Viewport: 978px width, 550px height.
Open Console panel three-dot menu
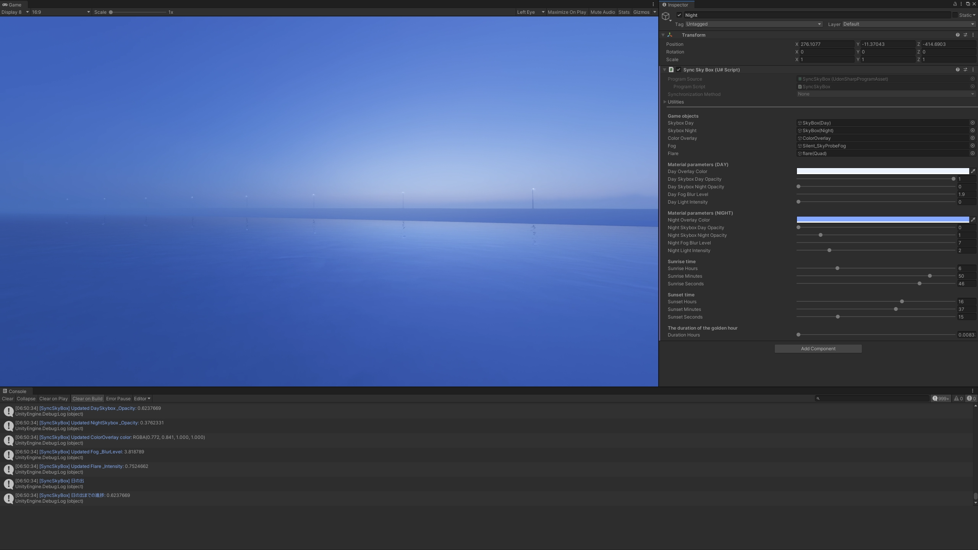972,391
